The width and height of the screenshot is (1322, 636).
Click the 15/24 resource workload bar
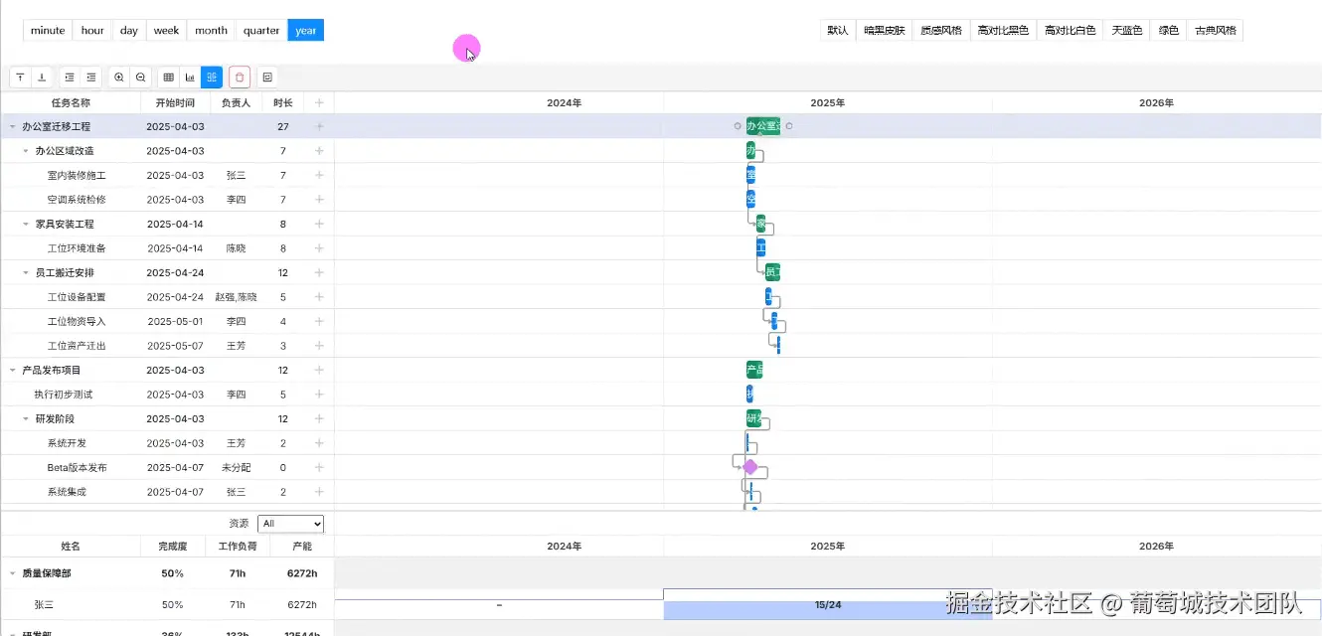(828, 604)
